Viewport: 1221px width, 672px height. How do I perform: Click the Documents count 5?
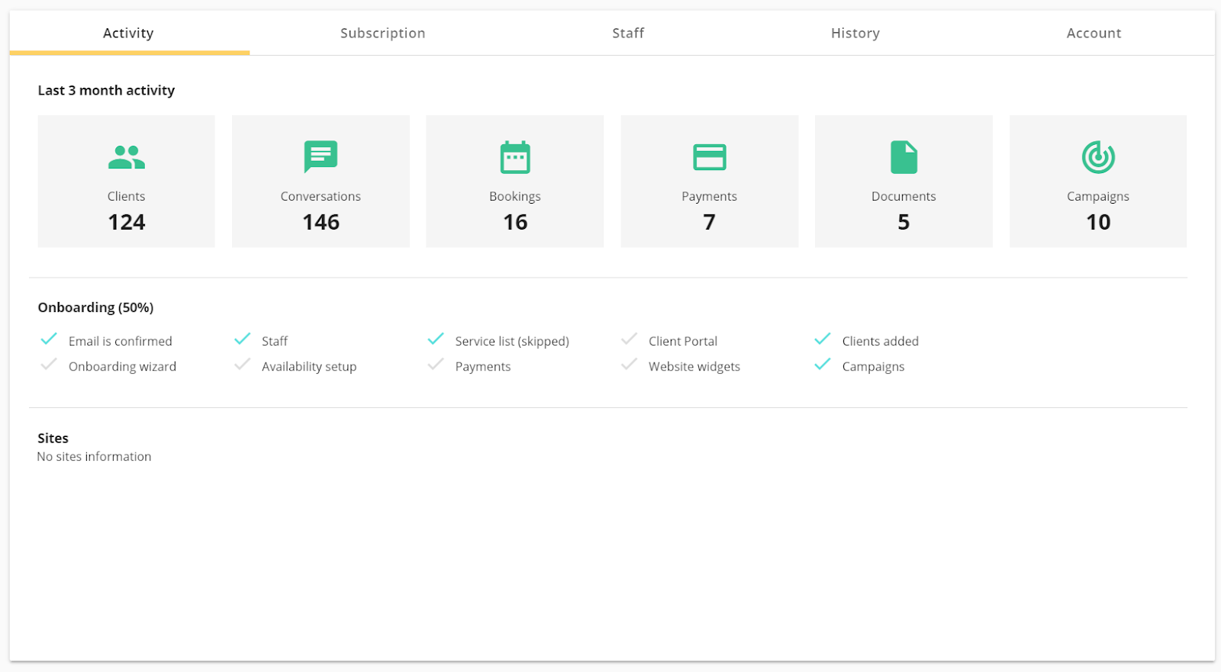pos(904,222)
